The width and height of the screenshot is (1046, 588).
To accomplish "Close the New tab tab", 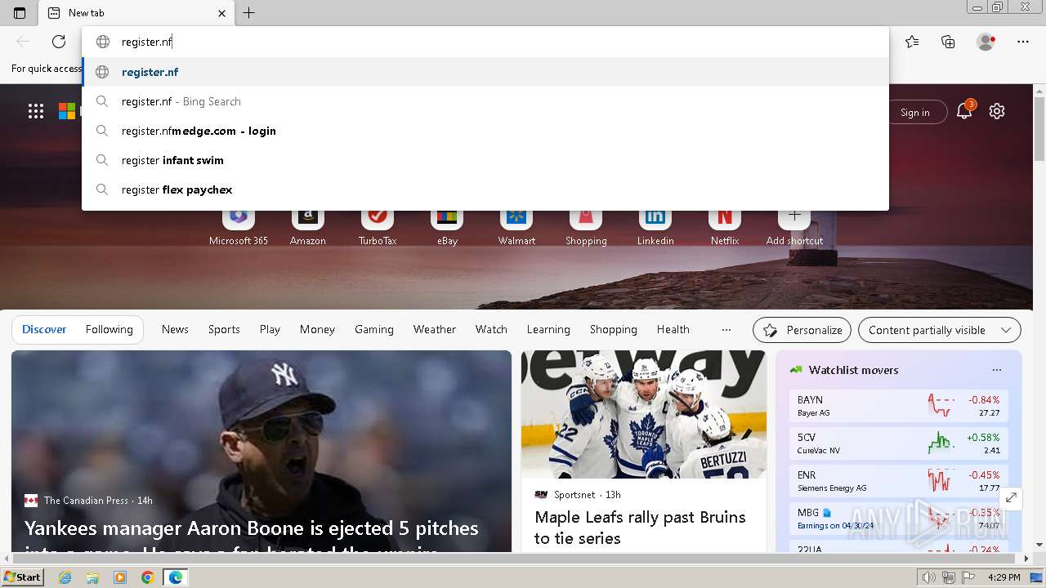I will tap(221, 13).
